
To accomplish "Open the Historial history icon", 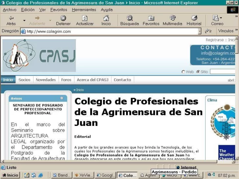I will click(194, 18).
